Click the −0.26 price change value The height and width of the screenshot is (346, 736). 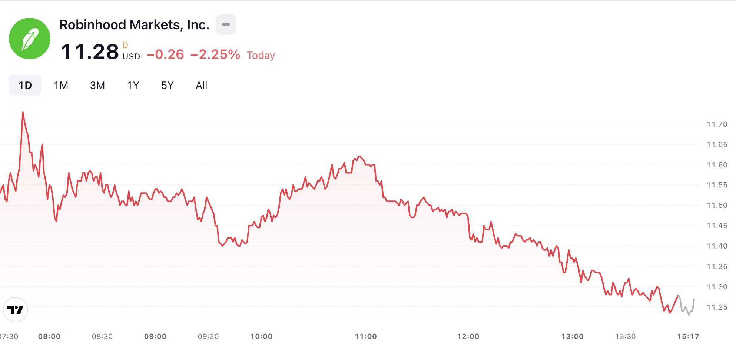tap(165, 55)
